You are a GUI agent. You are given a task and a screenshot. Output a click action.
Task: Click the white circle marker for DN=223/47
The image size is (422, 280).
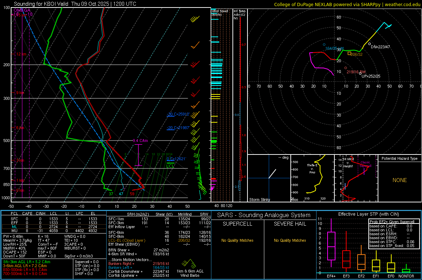coord(369,44)
